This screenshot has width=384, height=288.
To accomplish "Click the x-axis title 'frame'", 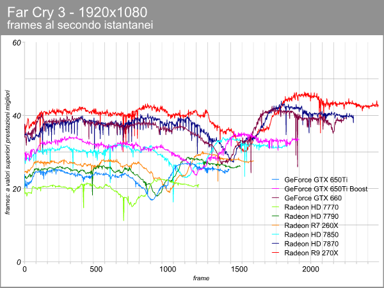I will click(201, 278).
